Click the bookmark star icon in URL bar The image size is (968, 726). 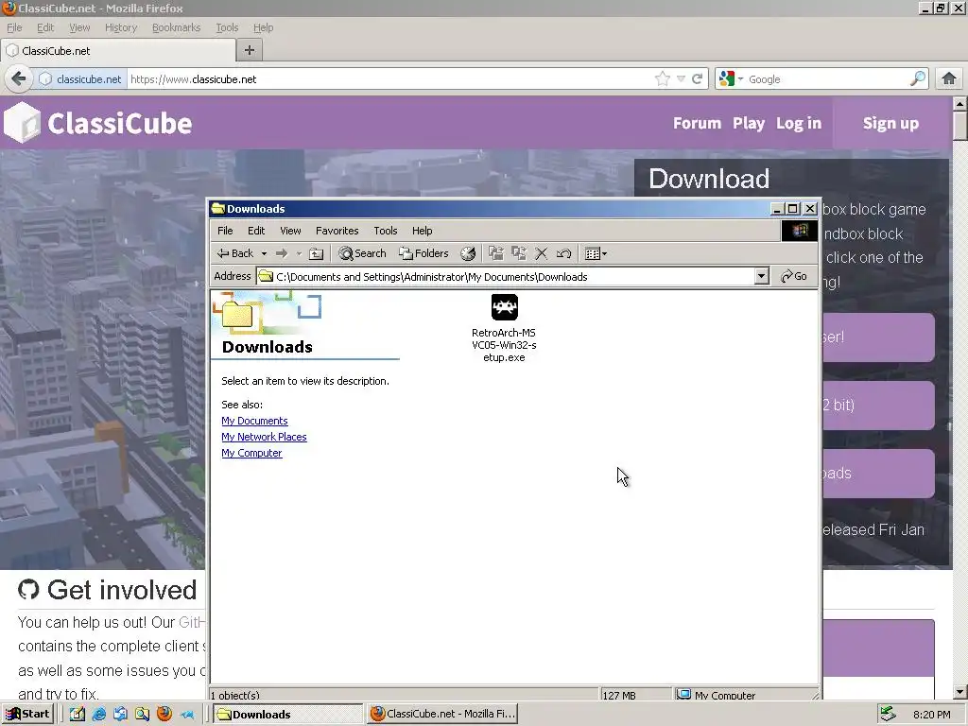click(x=662, y=78)
